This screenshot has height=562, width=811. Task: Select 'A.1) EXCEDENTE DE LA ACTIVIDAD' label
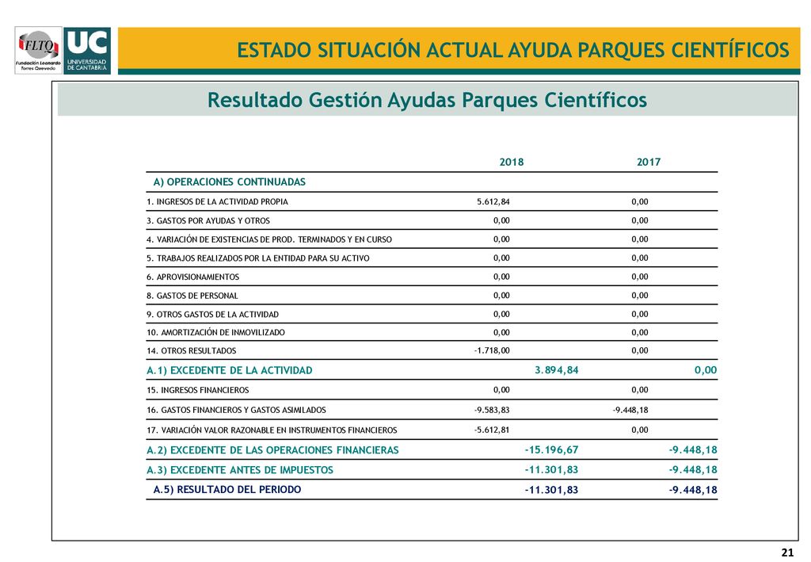[230, 370]
